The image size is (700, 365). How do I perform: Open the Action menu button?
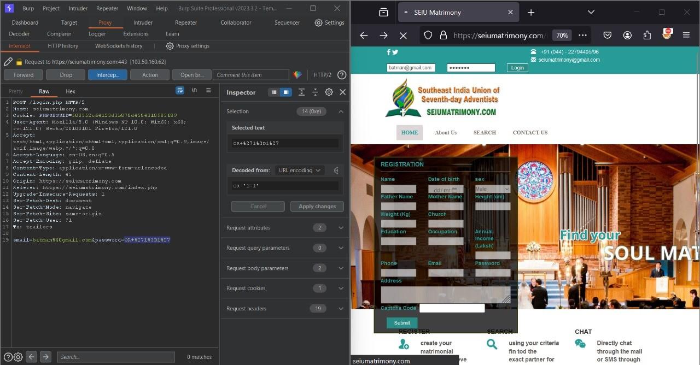150,75
